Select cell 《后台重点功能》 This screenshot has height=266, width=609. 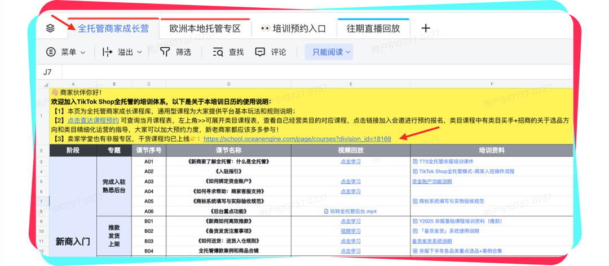(228, 211)
